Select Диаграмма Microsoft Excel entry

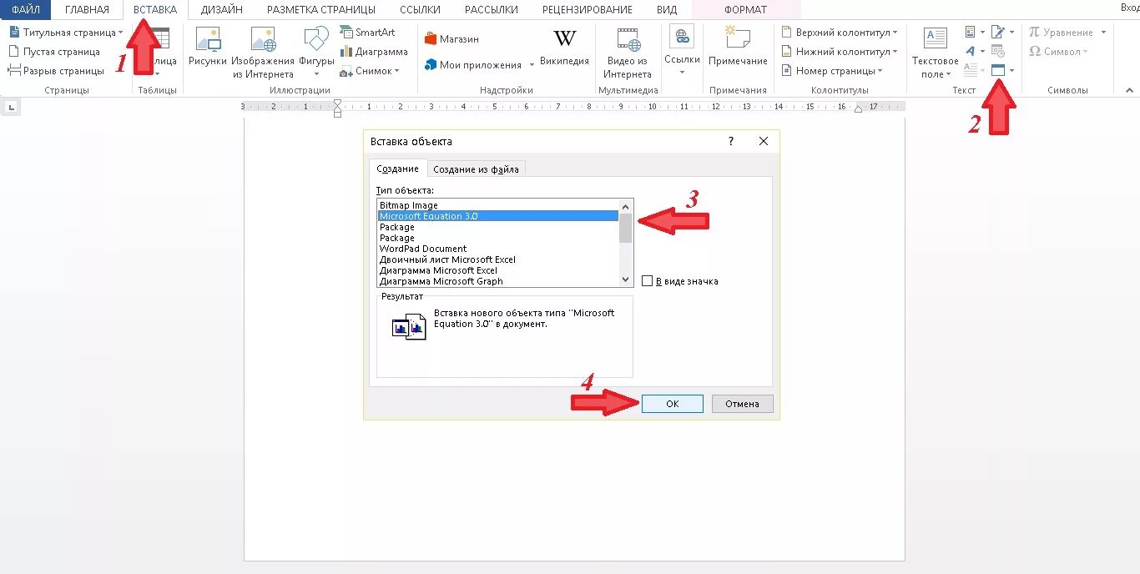click(498, 270)
